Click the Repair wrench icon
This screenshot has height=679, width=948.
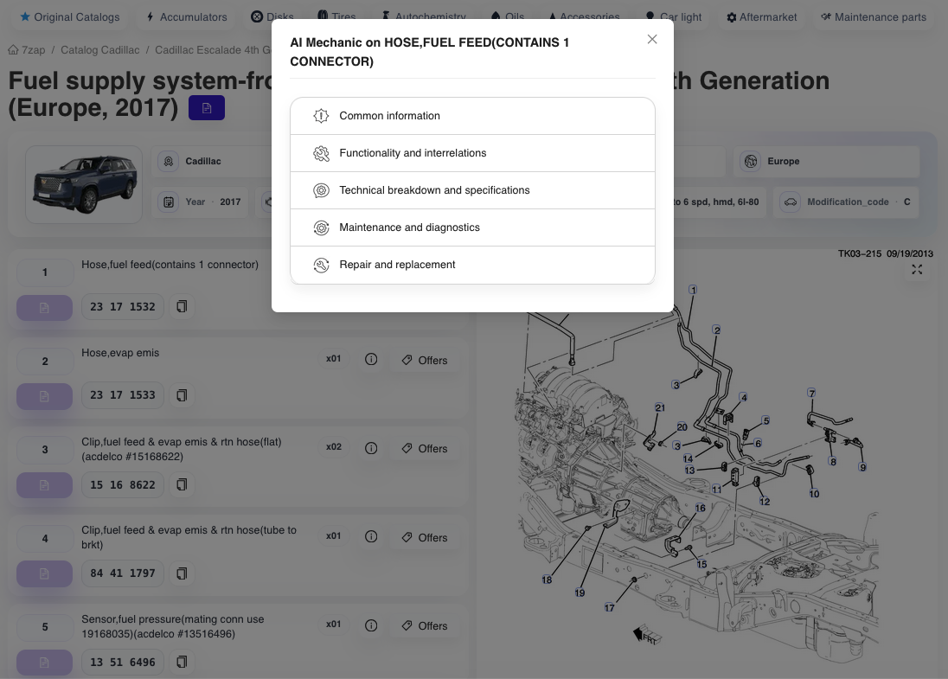coord(321,265)
